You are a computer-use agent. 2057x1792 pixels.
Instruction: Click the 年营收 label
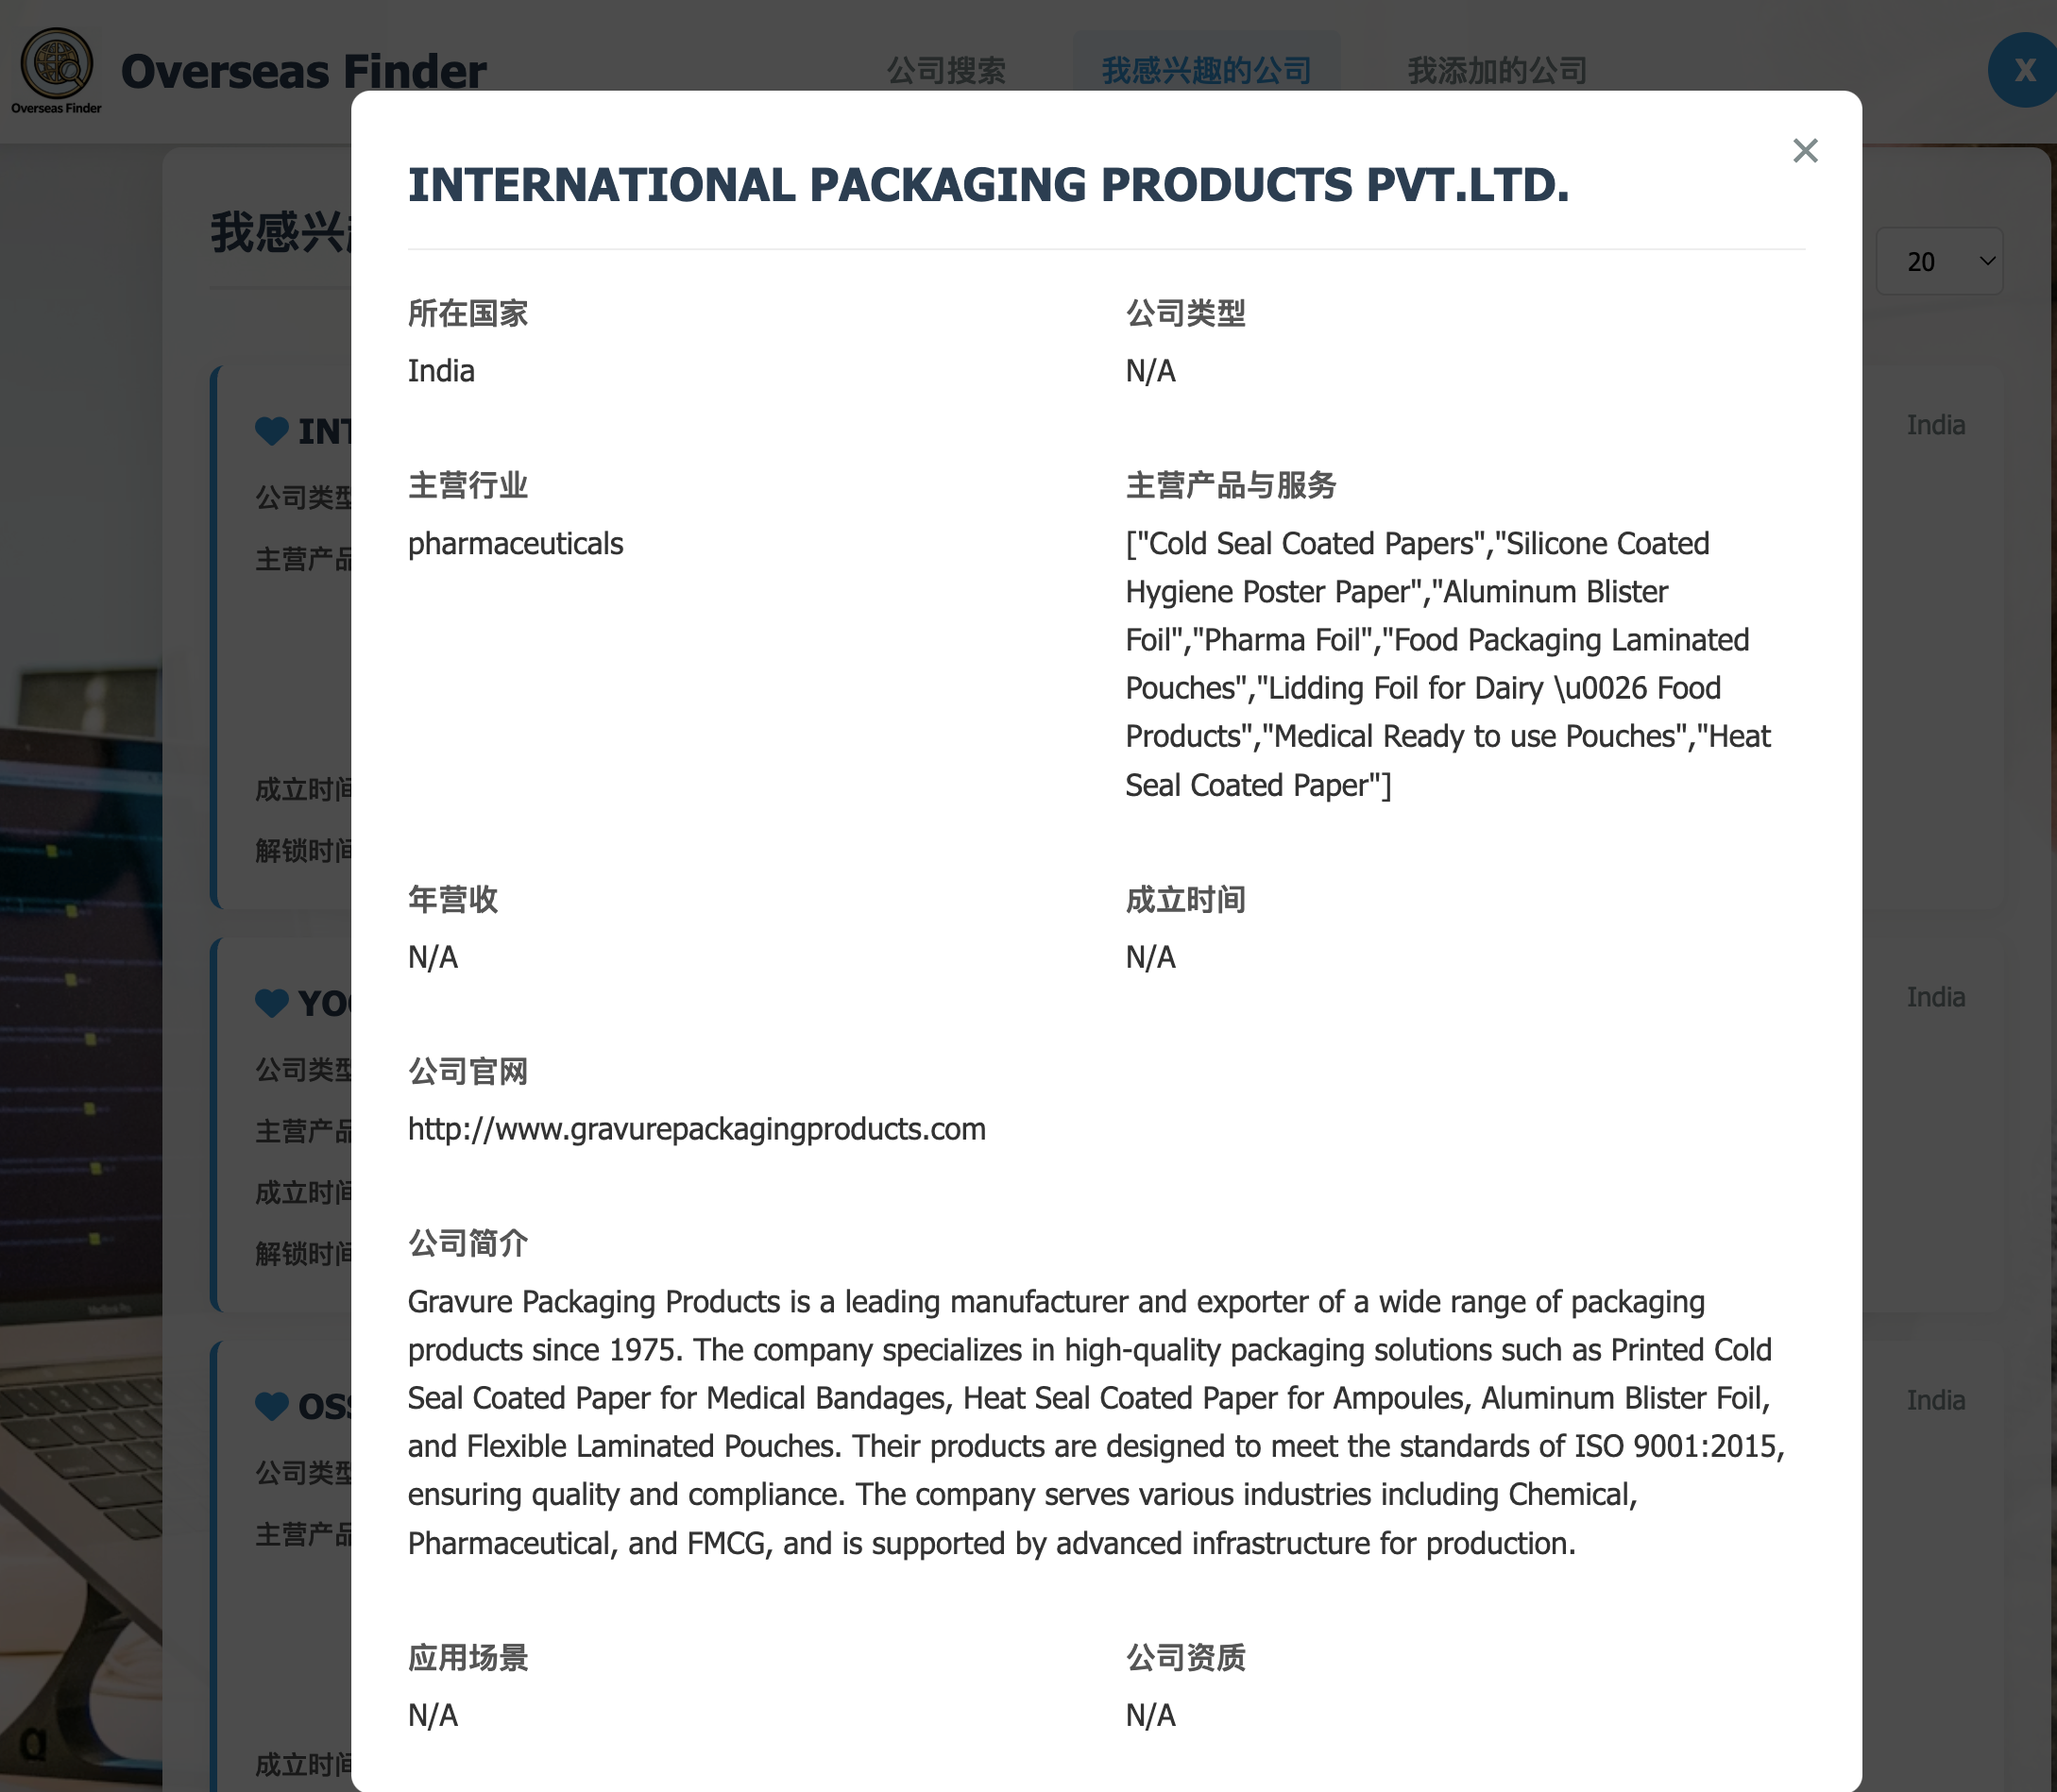pos(452,899)
